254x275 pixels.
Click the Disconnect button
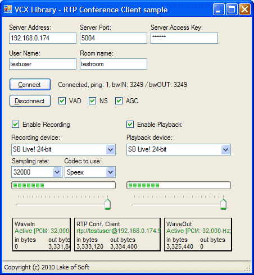pyautogui.click(x=30, y=101)
